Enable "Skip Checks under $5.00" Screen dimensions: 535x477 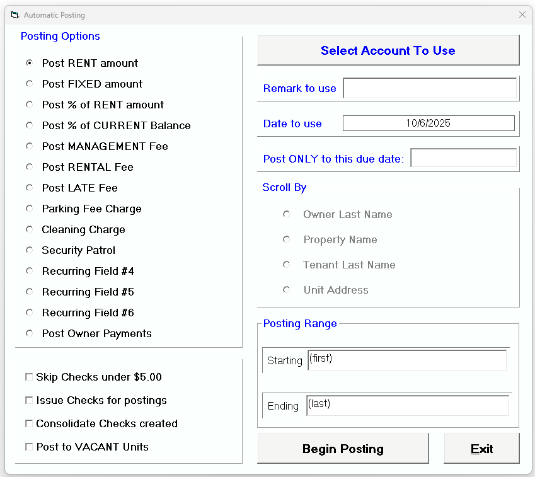28,376
